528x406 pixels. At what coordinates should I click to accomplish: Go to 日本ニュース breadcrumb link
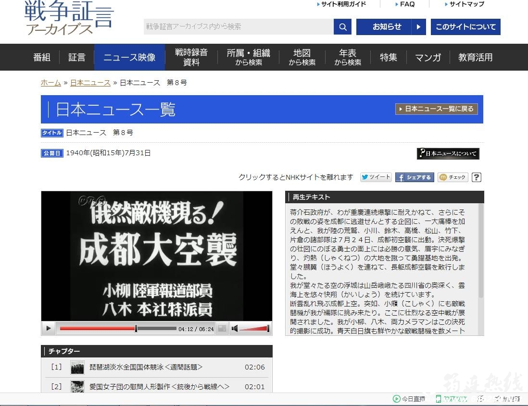[x=90, y=83]
